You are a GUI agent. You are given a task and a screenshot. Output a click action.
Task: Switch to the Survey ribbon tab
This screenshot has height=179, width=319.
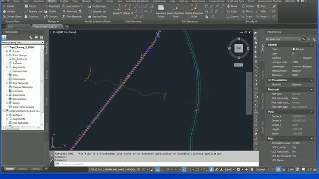tap(110, 1)
